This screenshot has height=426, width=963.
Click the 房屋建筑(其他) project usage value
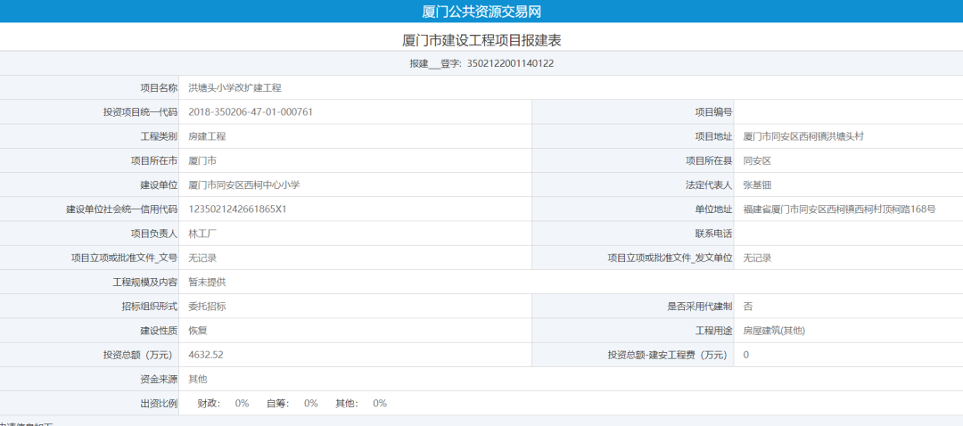(x=773, y=331)
